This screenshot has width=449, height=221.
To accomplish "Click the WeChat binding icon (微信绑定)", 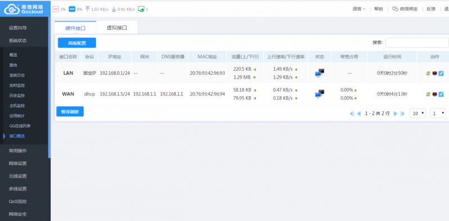I will click(395, 9).
